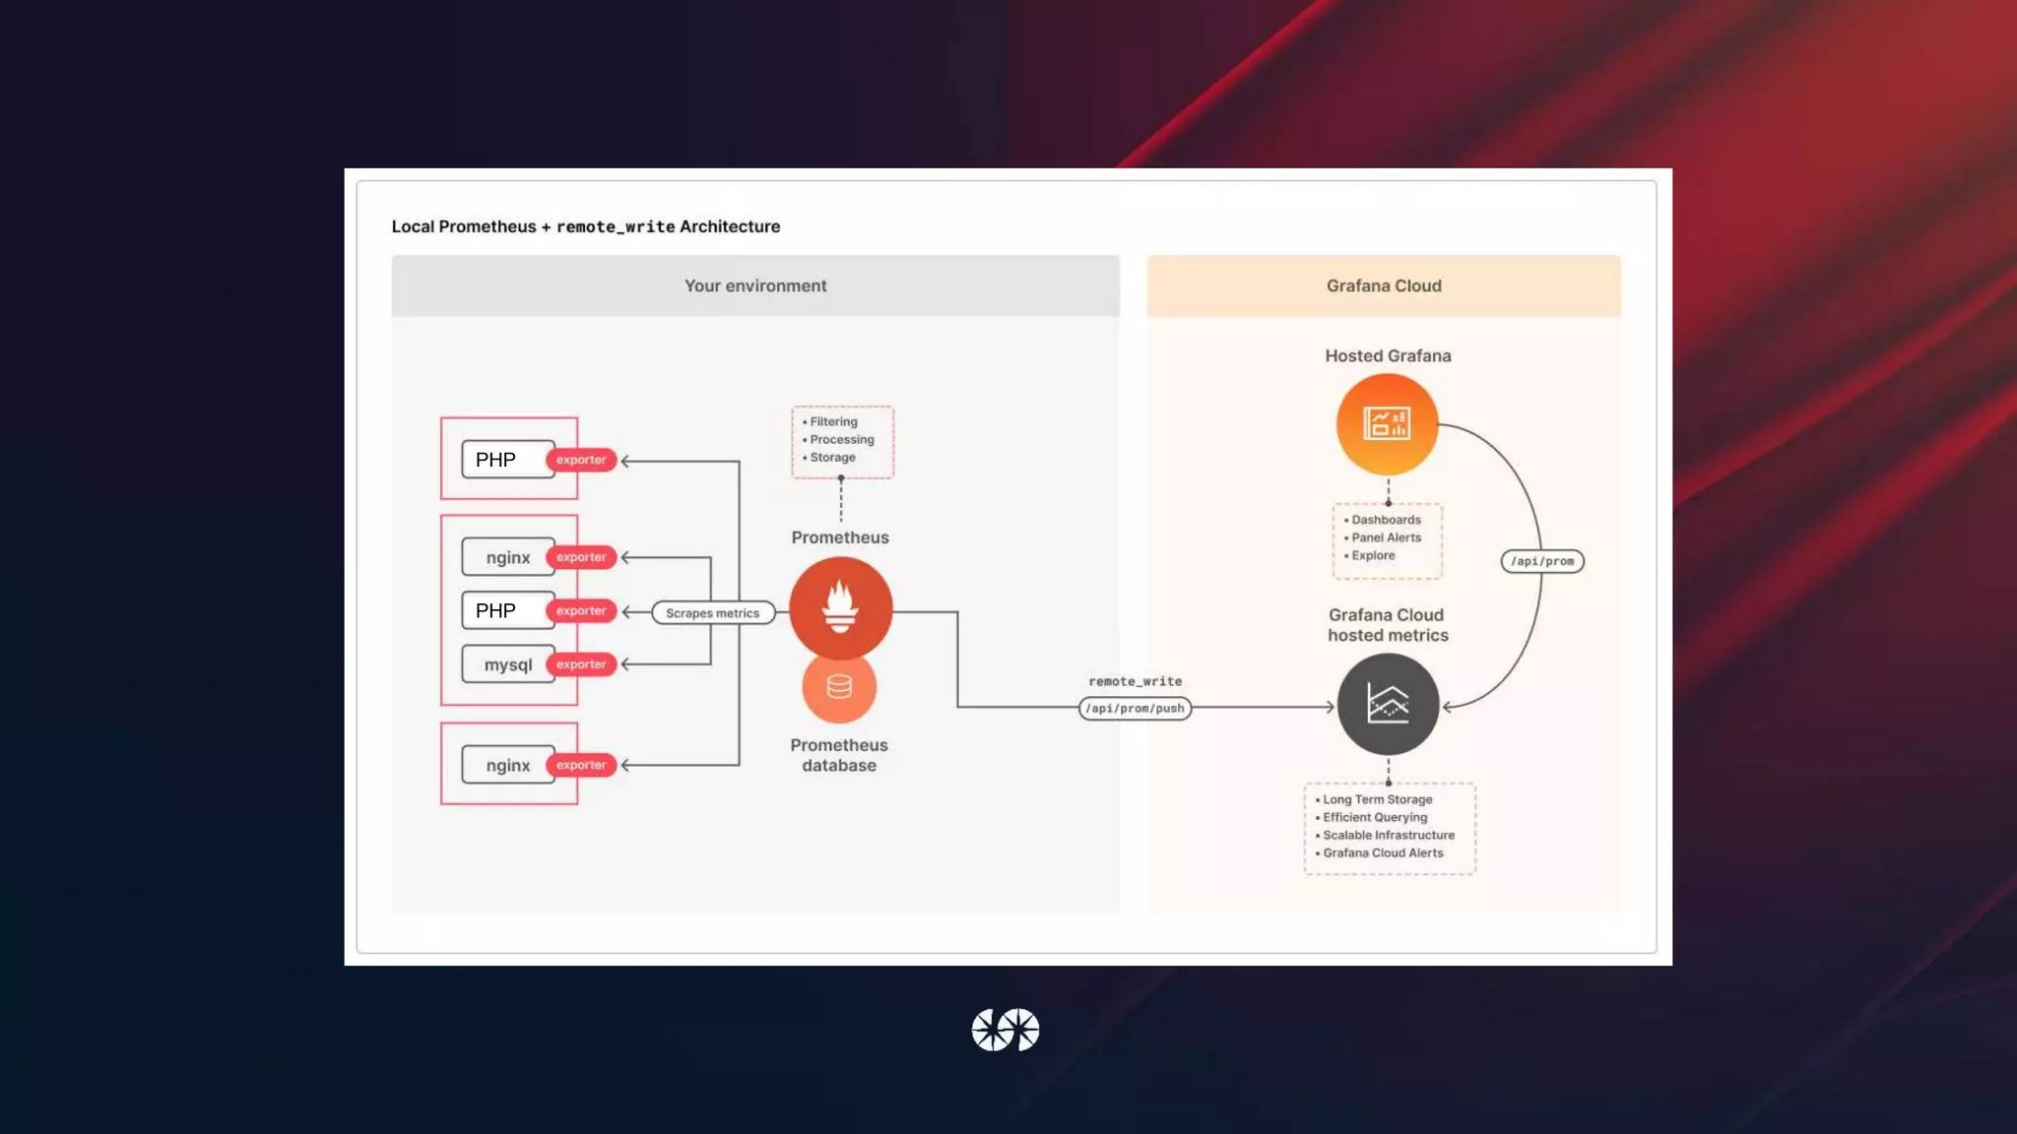Click the Dashboards Panel Alerts Explore box
This screenshot has width=2017, height=1134.
pyautogui.click(x=1387, y=539)
